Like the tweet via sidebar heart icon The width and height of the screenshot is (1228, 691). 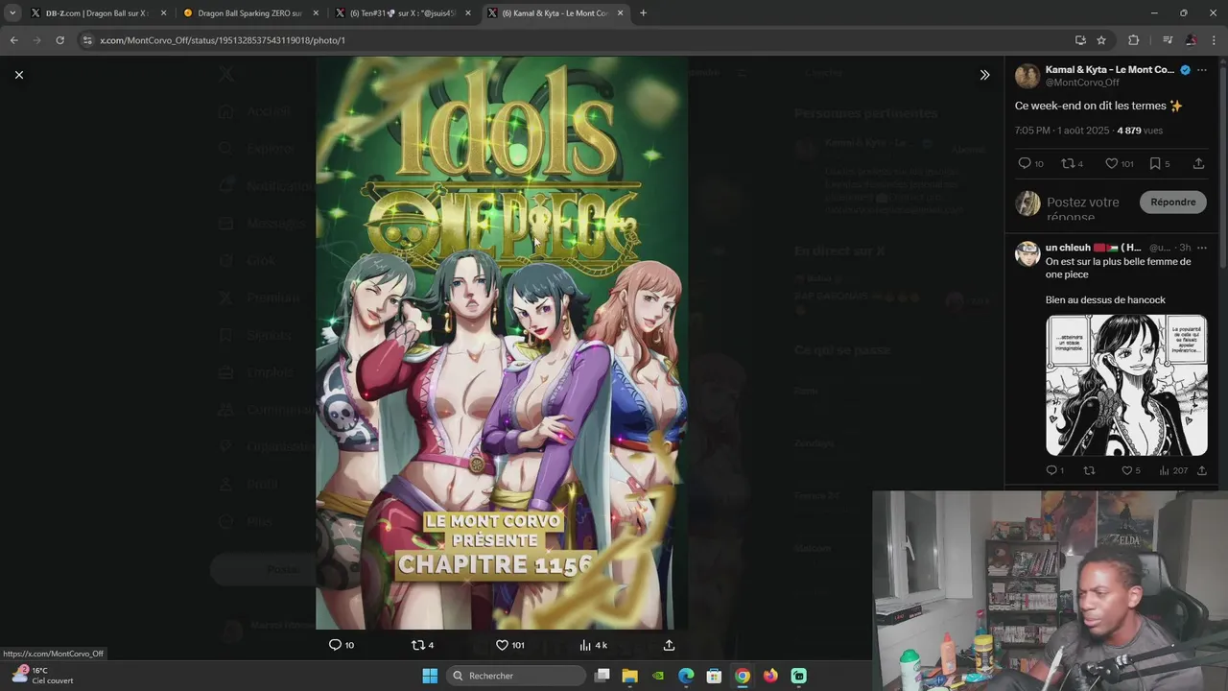coord(1111,163)
